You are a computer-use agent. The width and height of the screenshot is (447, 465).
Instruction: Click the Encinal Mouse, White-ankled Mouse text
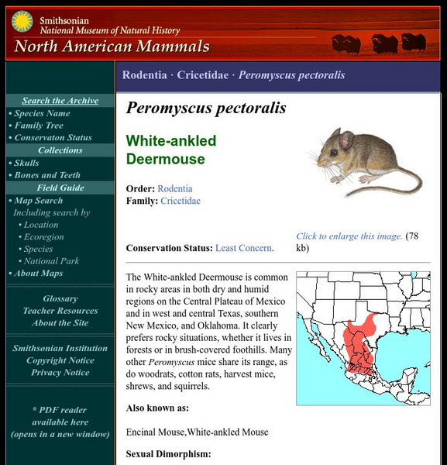[x=197, y=432]
